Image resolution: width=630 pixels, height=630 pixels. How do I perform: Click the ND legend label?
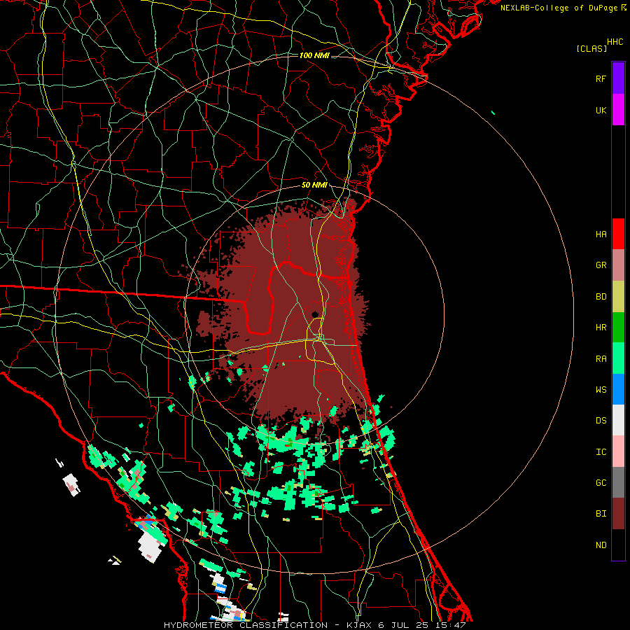(x=601, y=545)
